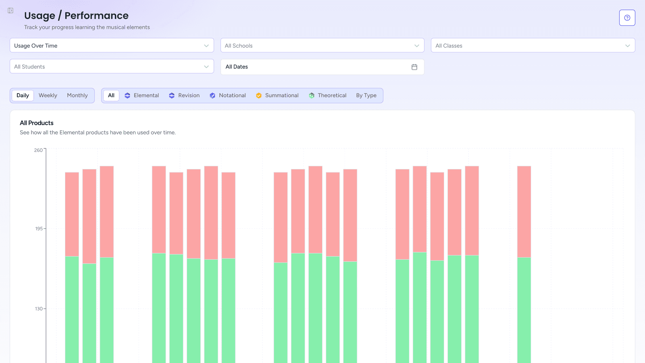The image size is (645, 363).
Task: Click the All Dates input field
Action: (322, 67)
